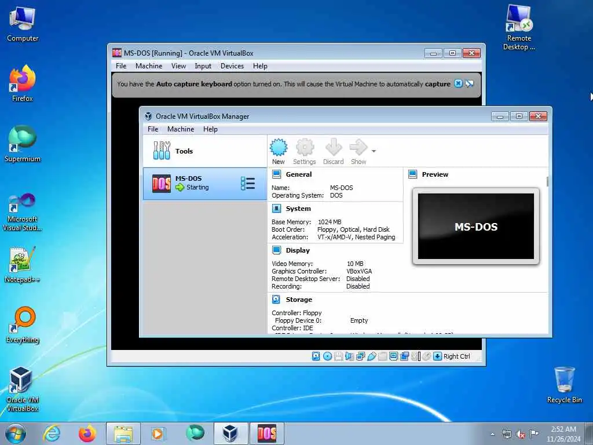Click the Floppy, Optical, Hard Disk boot order text

pyautogui.click(x=353, y=229)
